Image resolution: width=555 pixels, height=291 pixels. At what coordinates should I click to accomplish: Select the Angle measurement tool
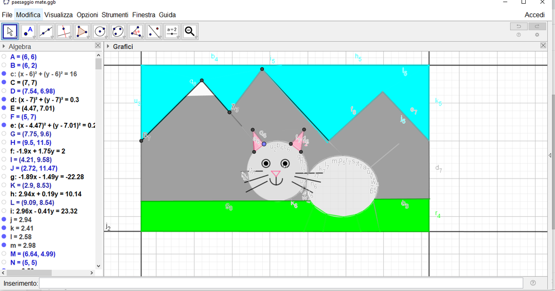coord(135,31)
